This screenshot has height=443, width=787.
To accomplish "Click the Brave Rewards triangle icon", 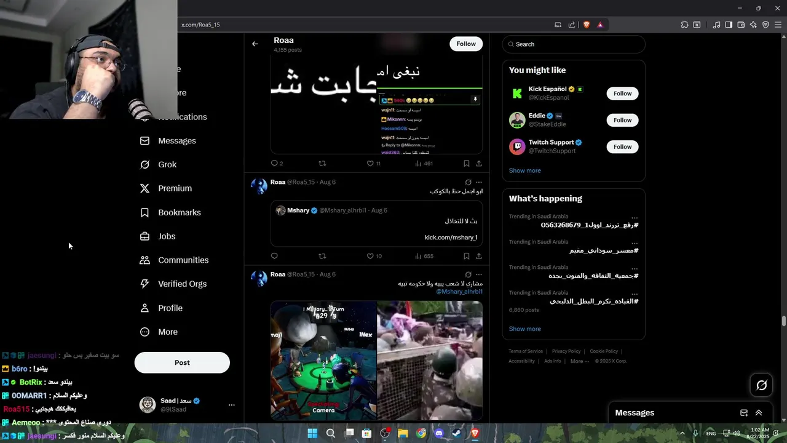I will click(600, 25).
